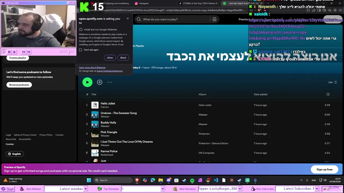Viewport: 344px width, 193px height.
Task: Open File Explorer from the taskbar
Action: 161,180
